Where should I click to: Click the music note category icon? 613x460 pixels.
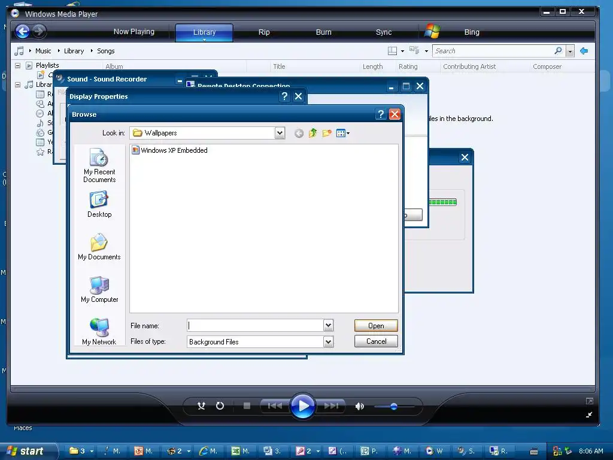[x=19, y=51]
